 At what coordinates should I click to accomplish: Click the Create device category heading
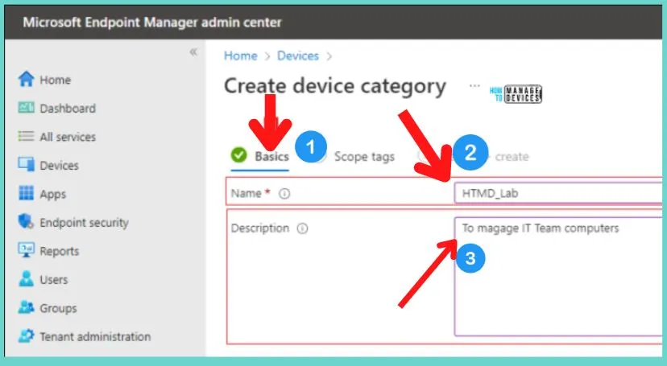pyautogui.click(x=335, y=87)
